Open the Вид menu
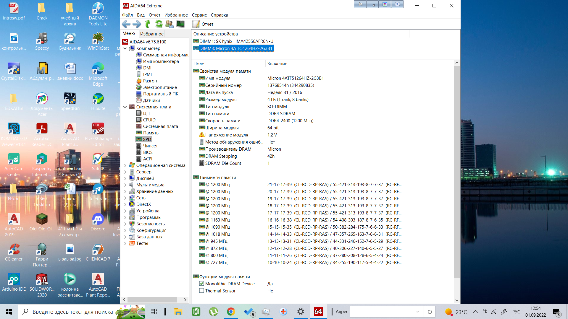 coord(141,15)
